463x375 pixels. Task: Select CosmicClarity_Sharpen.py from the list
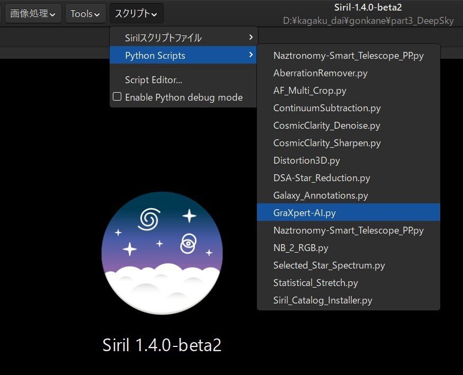coord(327,142)
